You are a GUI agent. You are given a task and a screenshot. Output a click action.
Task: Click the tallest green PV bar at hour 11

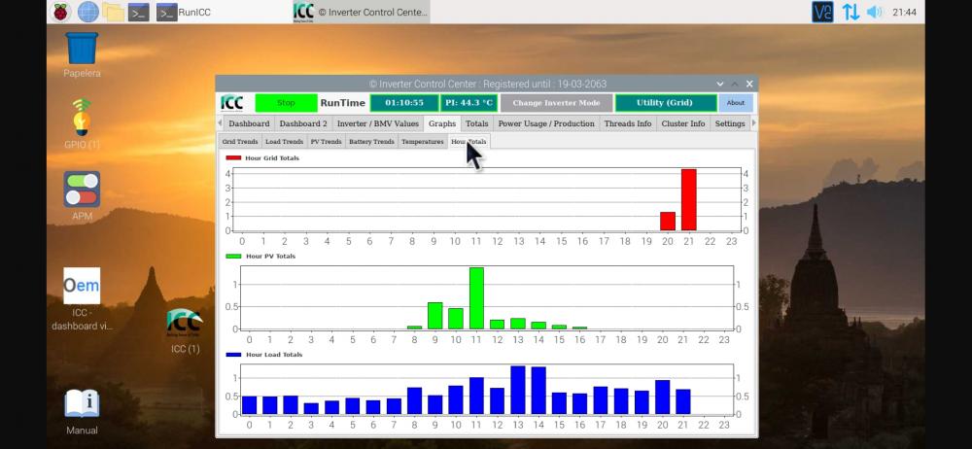coord(476,298)
